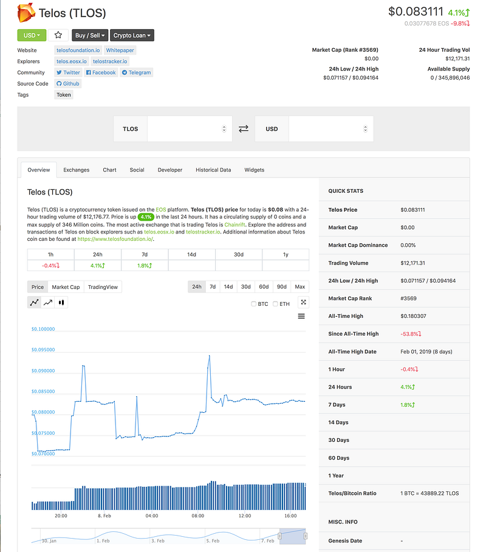Select the trend arrow chart type icon
Screen dimensions: 486x552
(x=48, y=302)
